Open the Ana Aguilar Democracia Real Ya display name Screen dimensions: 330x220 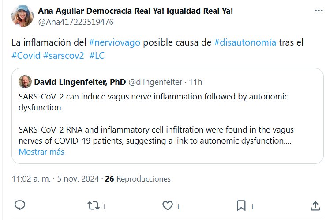(x=135, y=11)
